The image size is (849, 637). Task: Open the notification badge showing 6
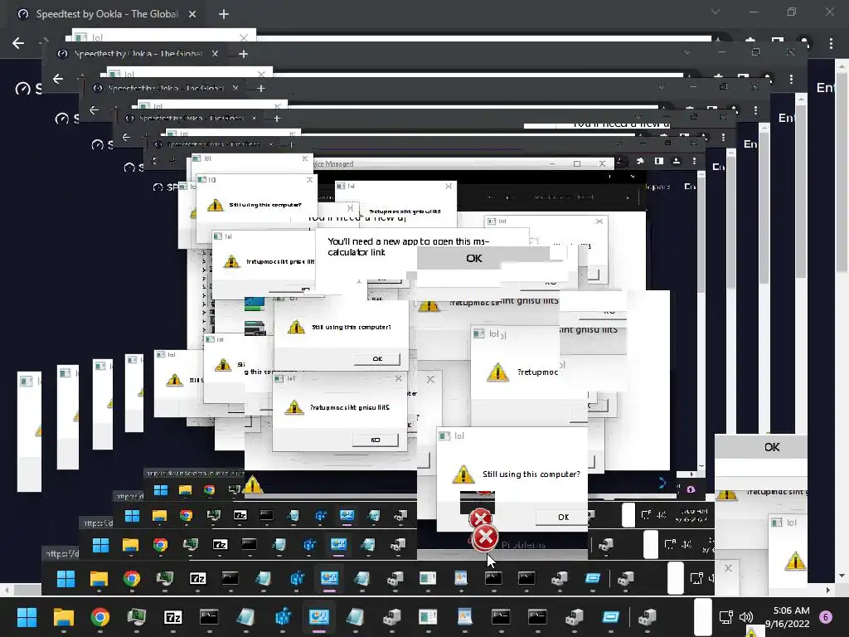pos(826,617)
